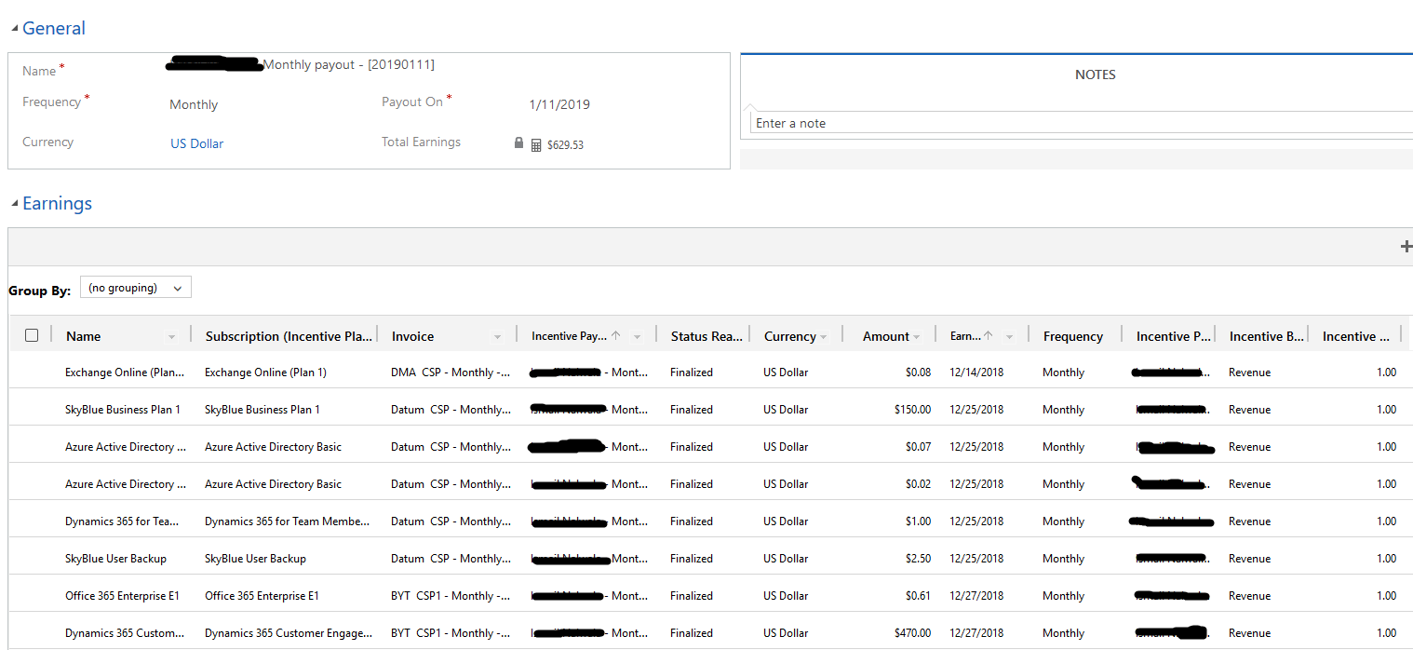The width and height of the screenshot is (1413, 650).
Task: Click the Enter a note field
Action: pyautogui.click(x=1081, y=123)
